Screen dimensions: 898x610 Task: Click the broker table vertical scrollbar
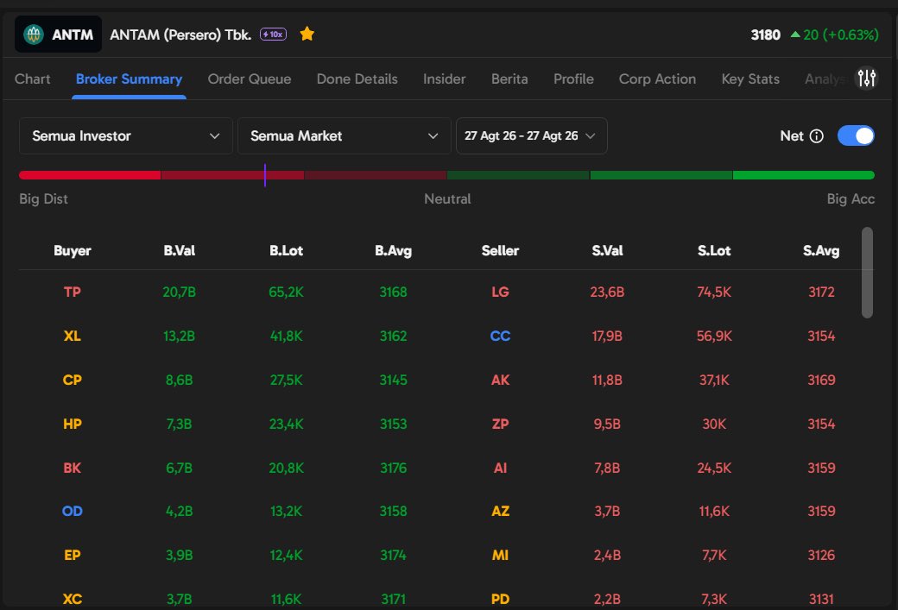[x=867, y=273]
